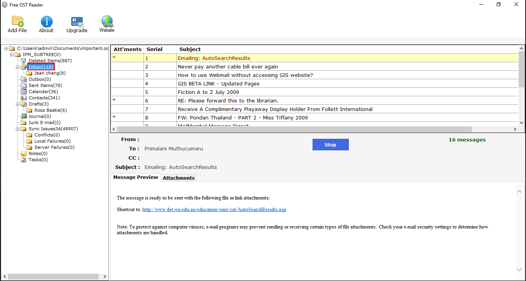Open the Website globe icon
Viewport: 526px width, 281px height.
pyautogui.click(x=107, y=21)
